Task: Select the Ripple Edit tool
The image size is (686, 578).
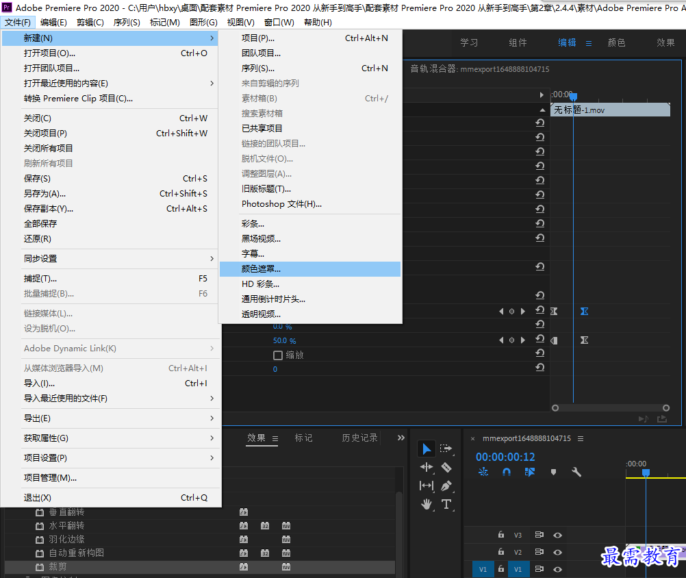Action: point(426,467)
